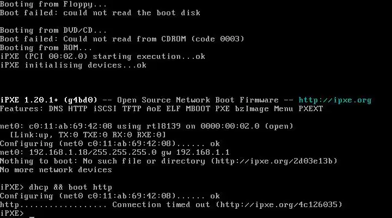Click the 'Booting from Floppy...' line
The width and height of the screenshot is (392, 218).
53,4
